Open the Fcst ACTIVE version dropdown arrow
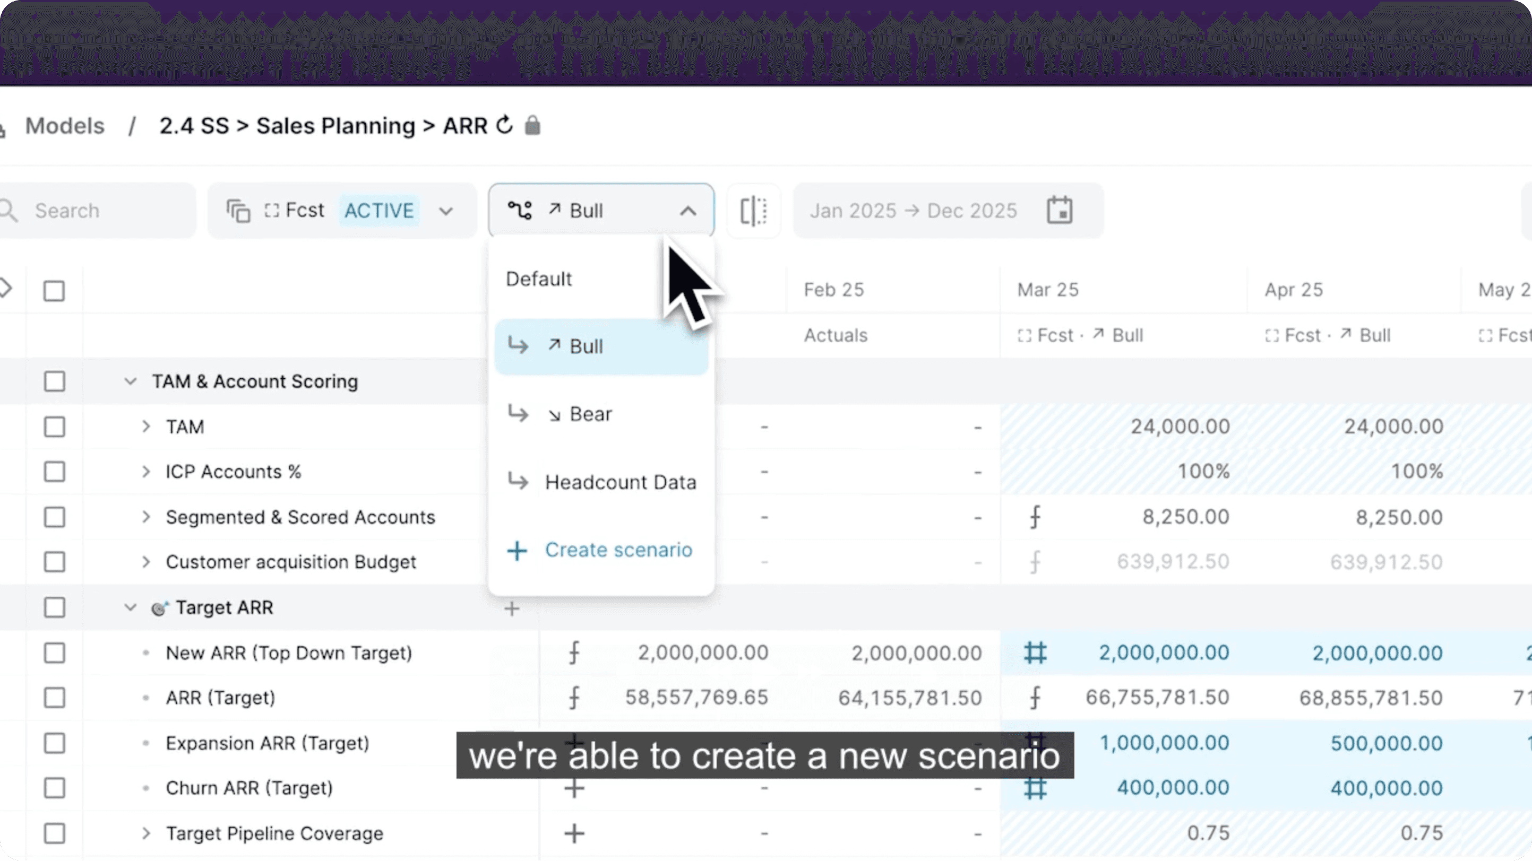The height and width of the screenshot is (861, 1532). point(445,211)
